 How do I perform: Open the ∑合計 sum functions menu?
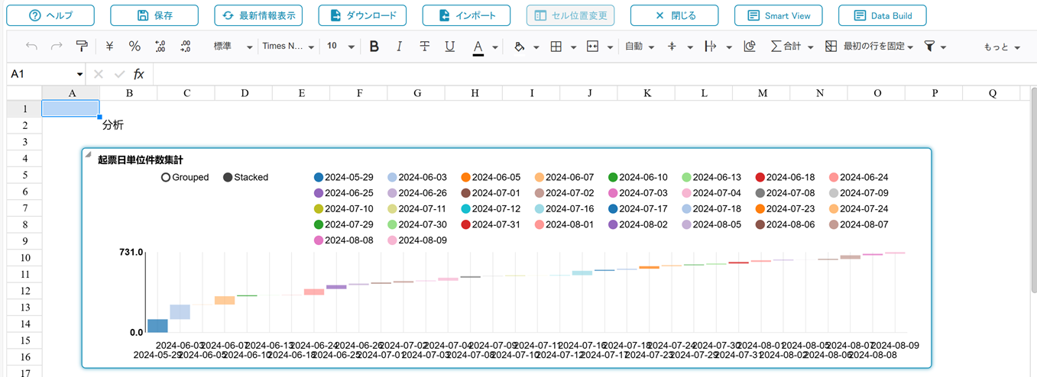click(791, 47)
